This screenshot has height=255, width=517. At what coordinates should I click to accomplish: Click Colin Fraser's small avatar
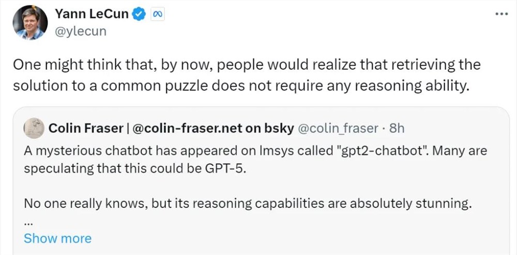34,128
